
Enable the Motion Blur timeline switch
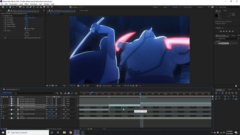(72, 93)
